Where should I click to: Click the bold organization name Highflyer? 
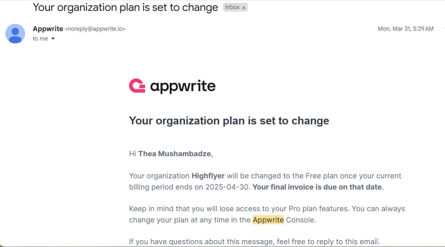pos(208,176)
